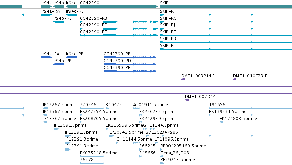
Task: Select EST LP20342.5prime
Action: pos(112,136)
